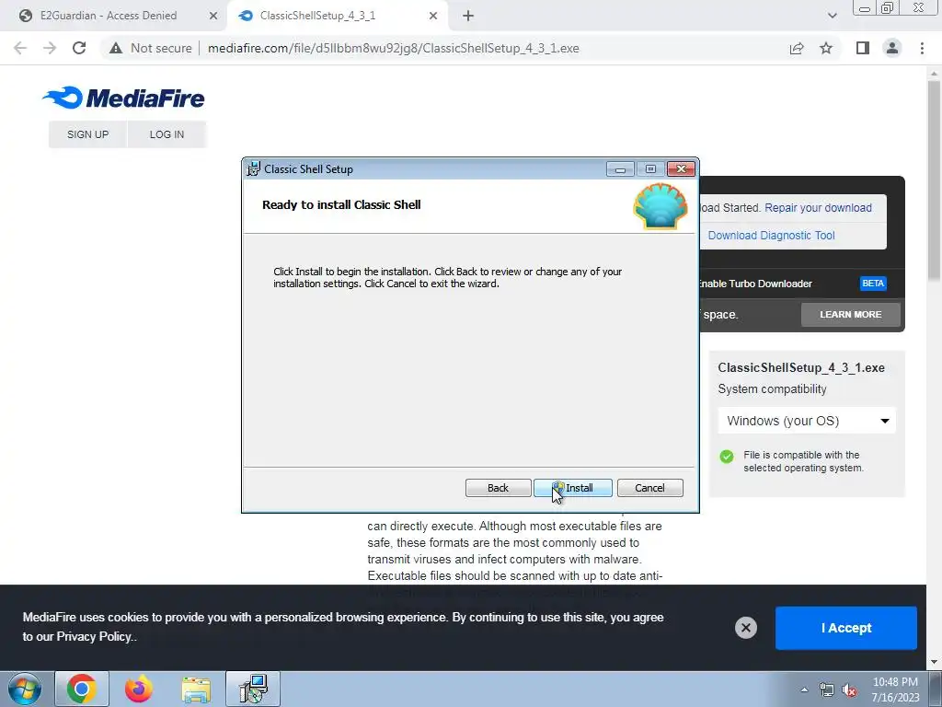
Task: Click the Classic Shell Setup title bar icon
Action: 254,169
